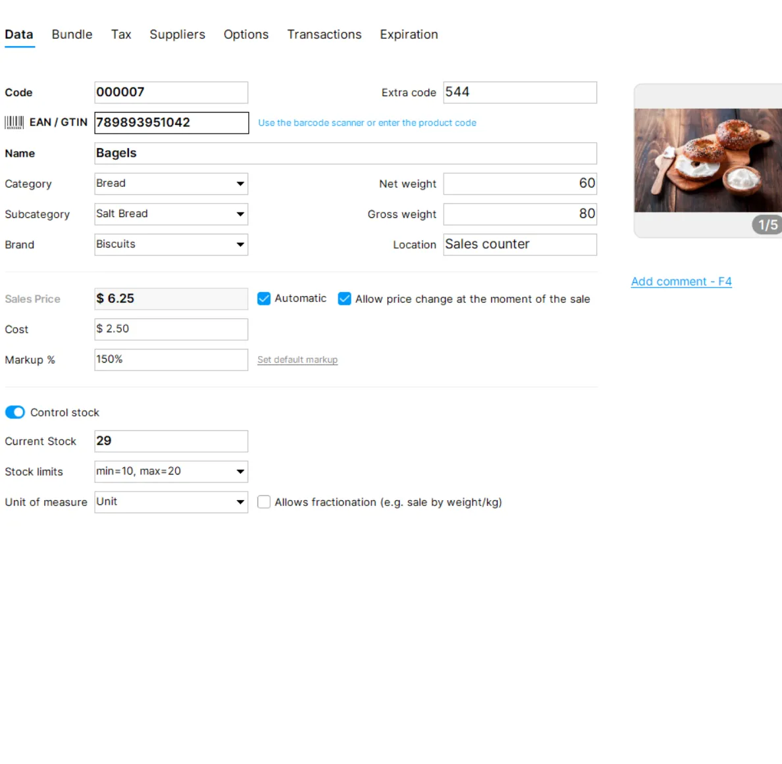Viewport: 782px width, 764px height.
Task: Switch to the Suppliers tab
Action: pyautogui.click(x=177, y=34)
